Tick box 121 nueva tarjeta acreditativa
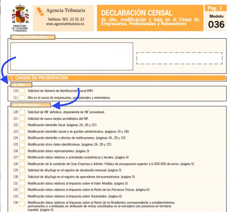 pyautogui.click(x=22, y=119)
